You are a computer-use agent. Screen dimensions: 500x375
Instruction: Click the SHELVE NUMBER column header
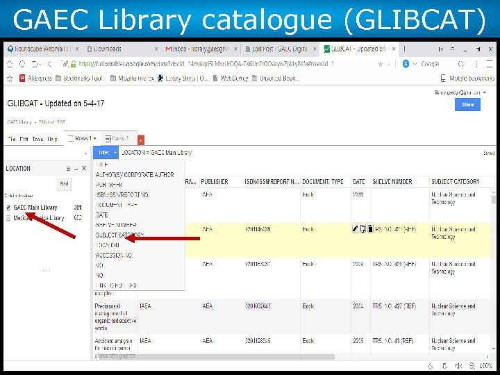(x=392, y=182)
